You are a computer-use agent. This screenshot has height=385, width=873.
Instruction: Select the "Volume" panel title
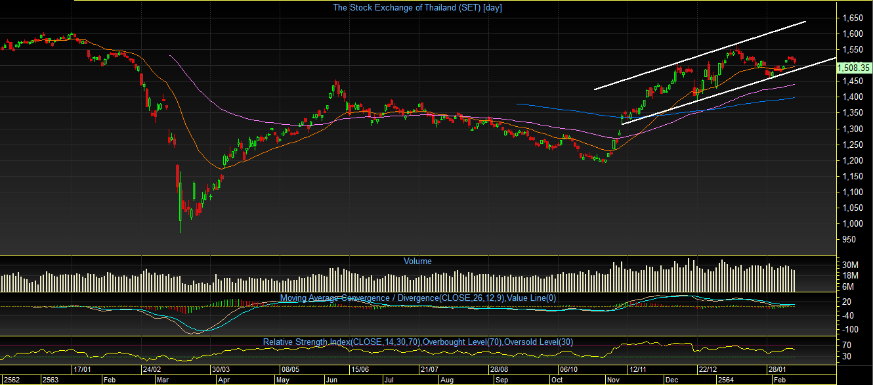pyautogui.click(x=417, y=261)
